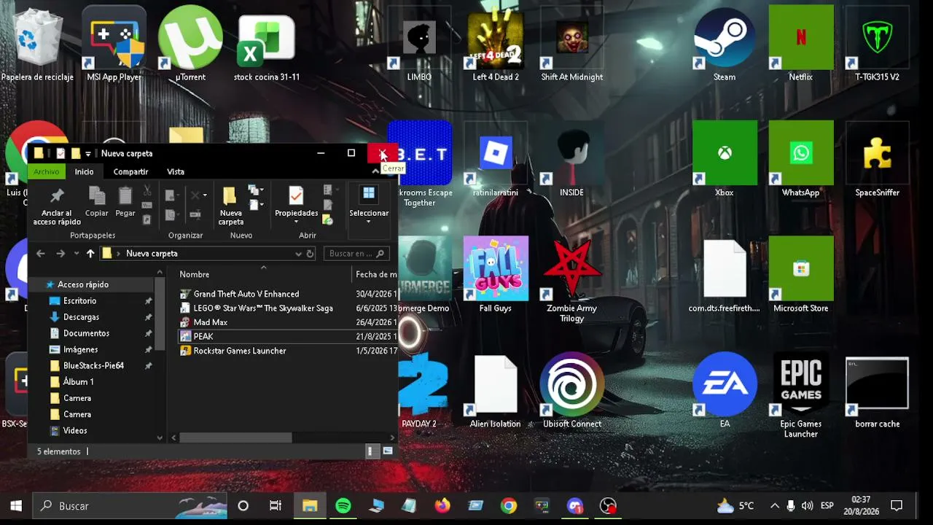The width and height of the screenshot is (933, 525).
Task: Open SpaceSniffer from the desktop
Action: point(877,159)
